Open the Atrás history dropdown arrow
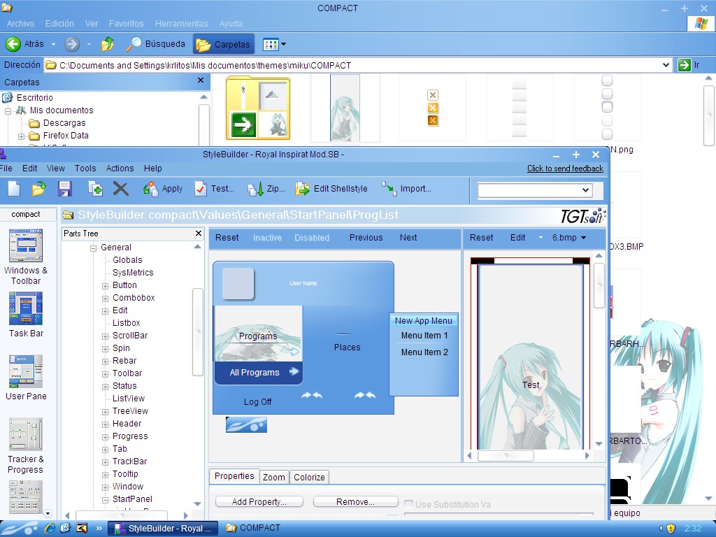 click(x=53, y=44)
